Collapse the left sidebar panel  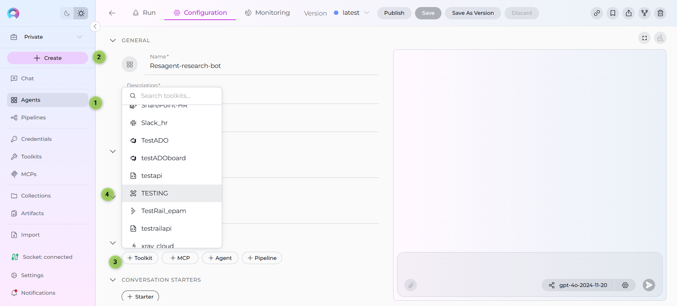[95, 26]
